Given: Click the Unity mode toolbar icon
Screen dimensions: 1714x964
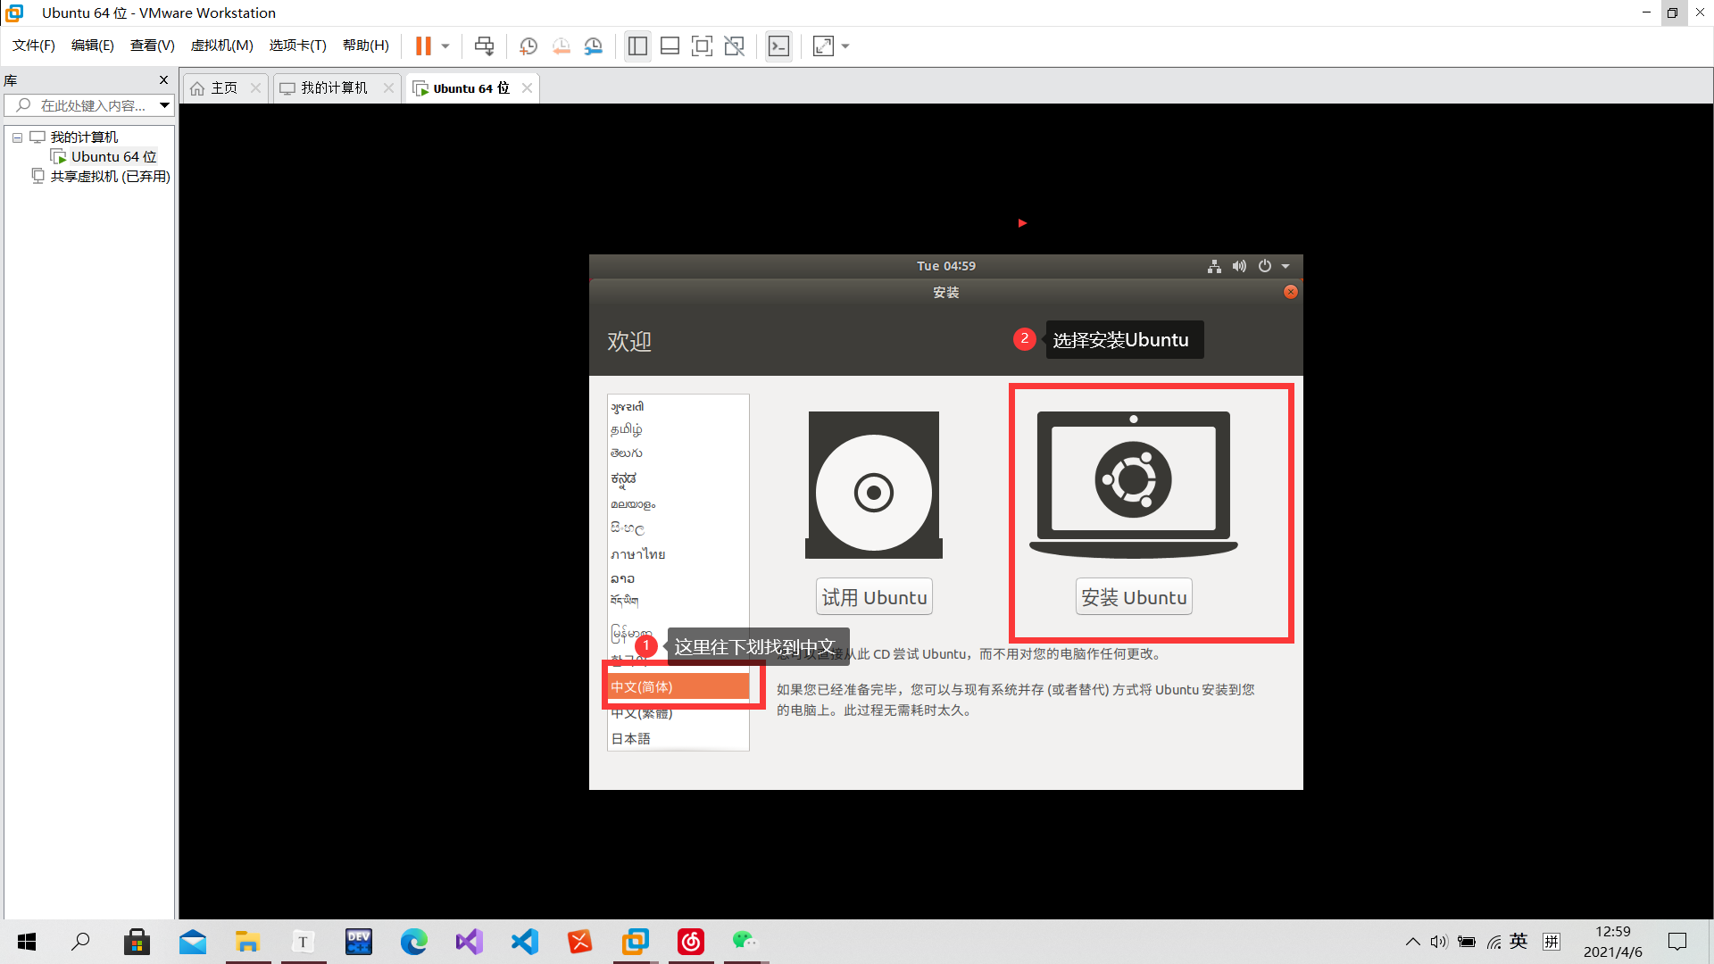Looking at the screenshot, I should coord(734,46).
